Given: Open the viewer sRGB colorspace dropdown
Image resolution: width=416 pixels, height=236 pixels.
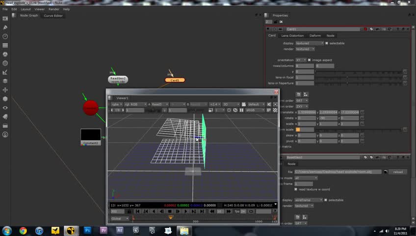Looking at the screenshot, I should click(255, 110).
